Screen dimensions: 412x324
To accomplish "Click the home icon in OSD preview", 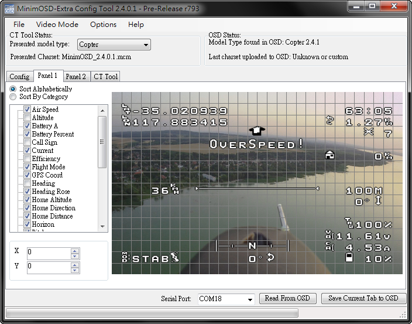I will (329, 155).
